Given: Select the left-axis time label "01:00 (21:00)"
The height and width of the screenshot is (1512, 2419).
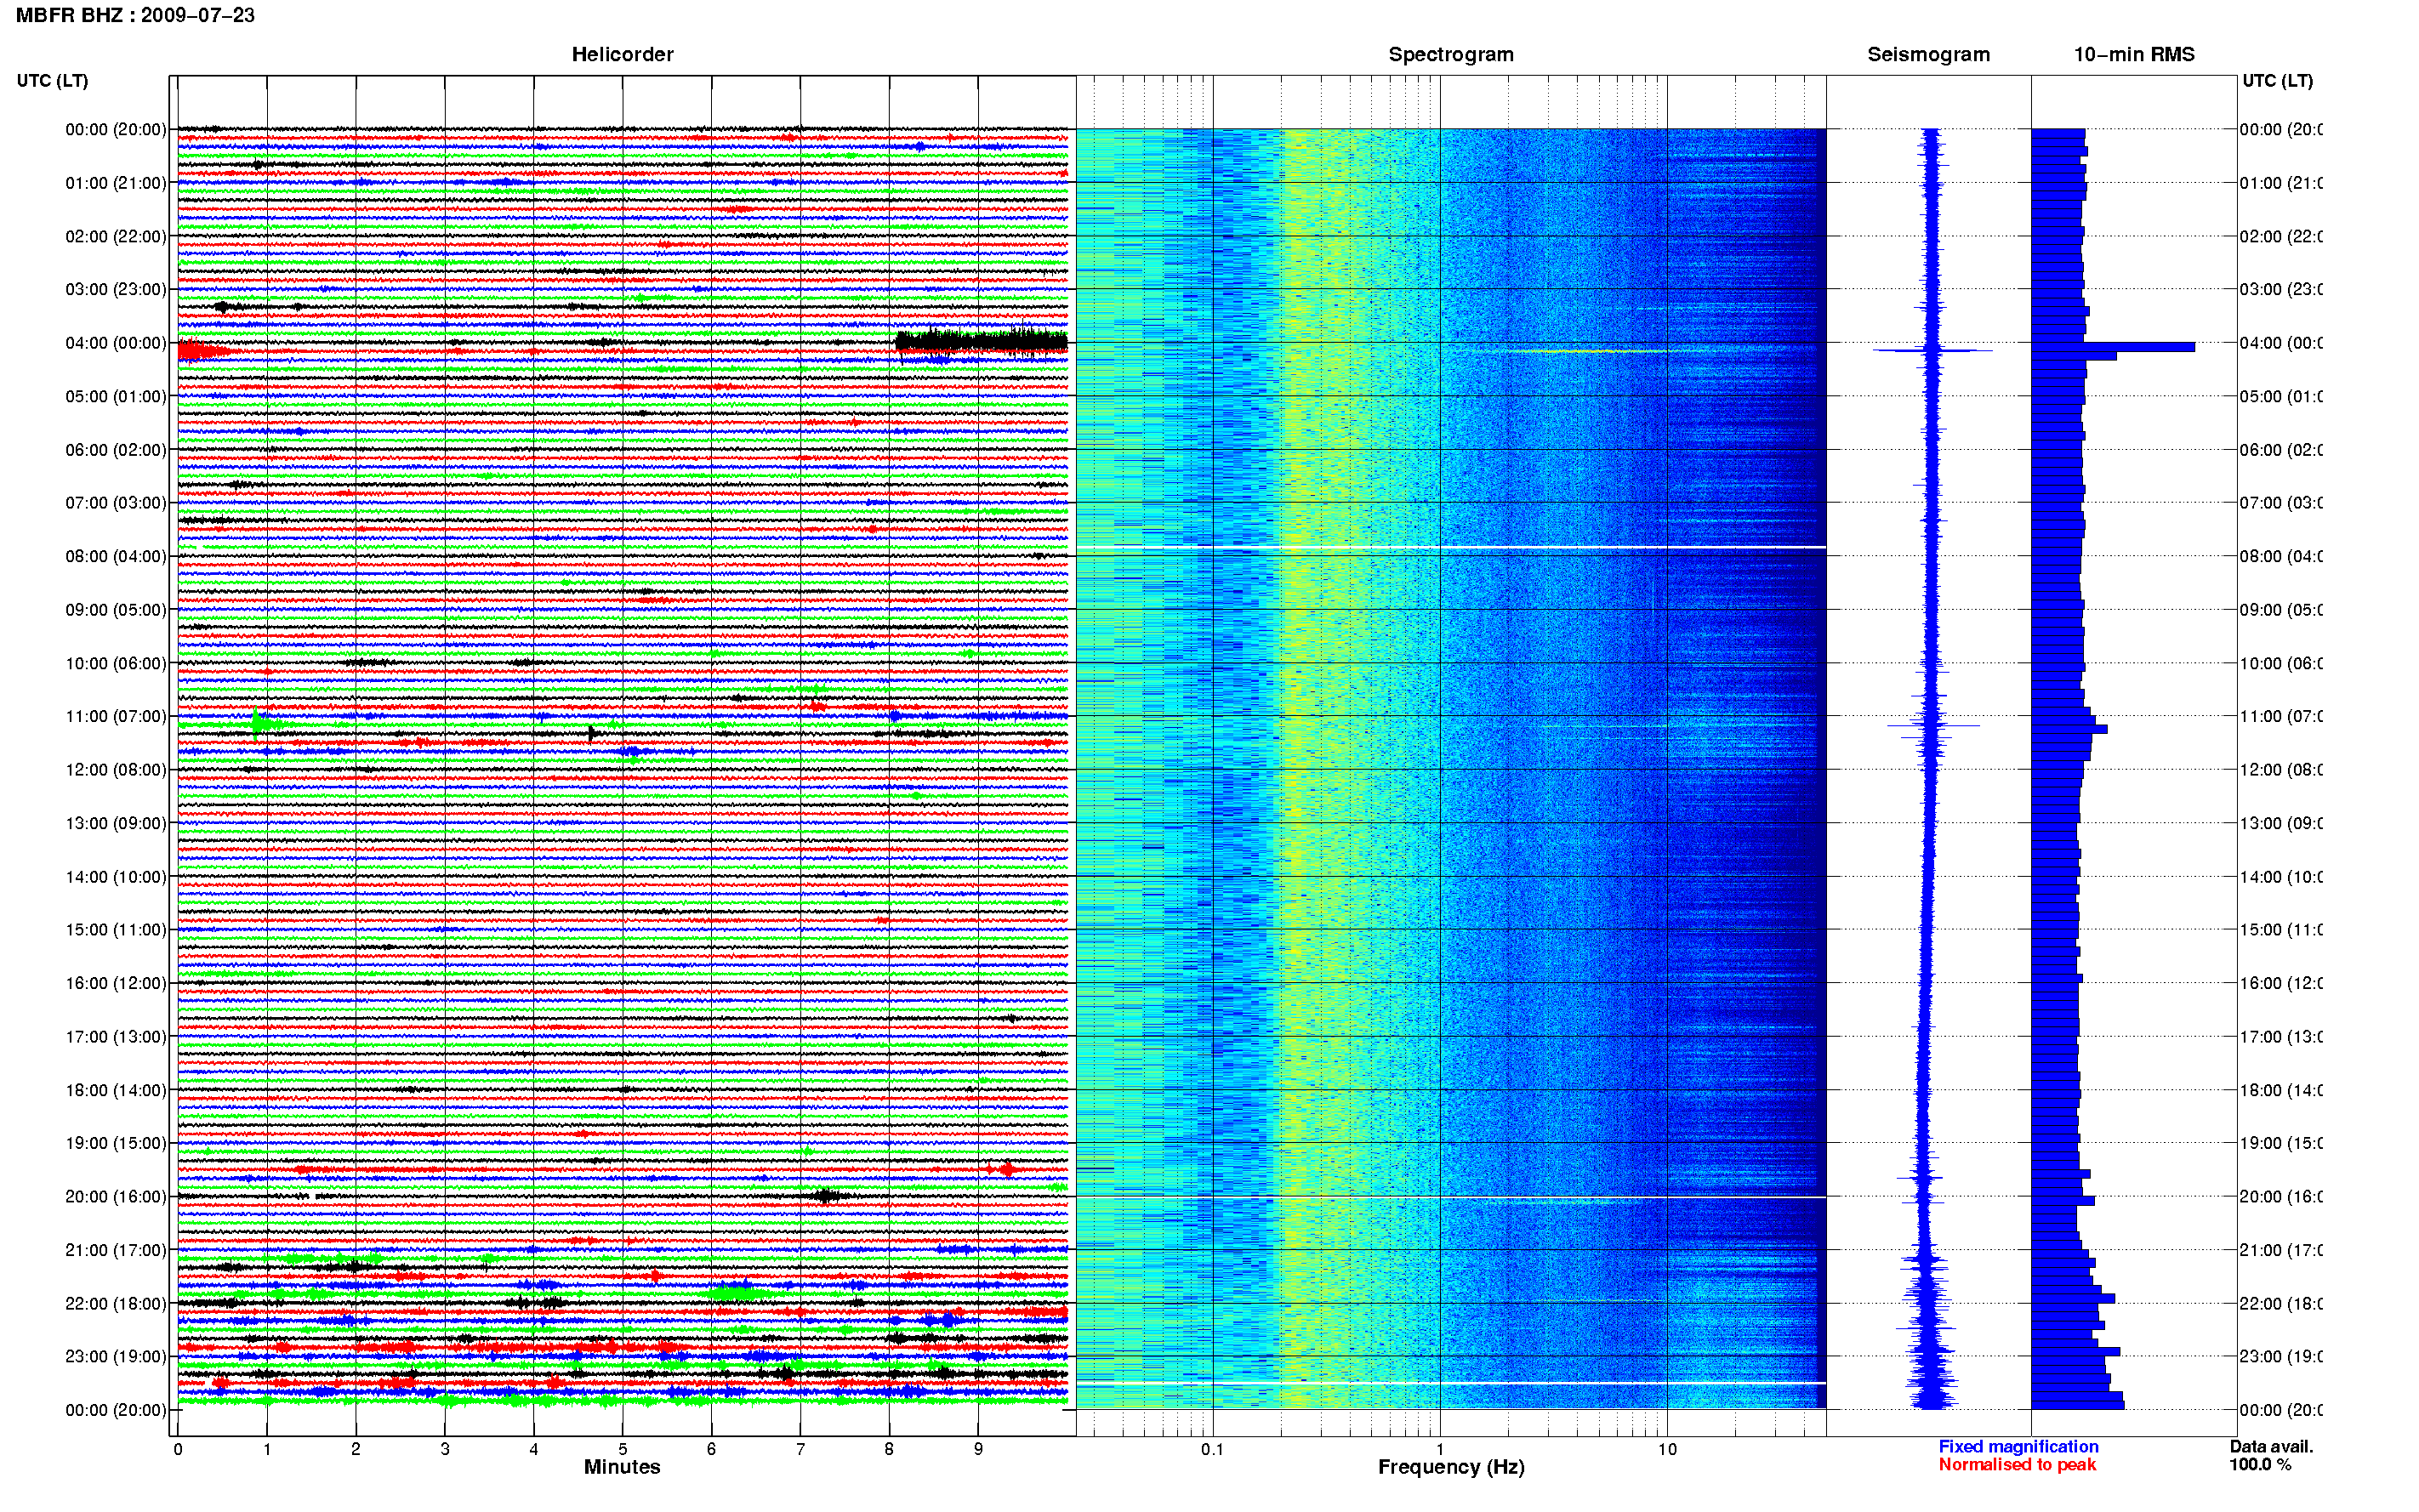Looking at the screenshot, I should 116,183.
